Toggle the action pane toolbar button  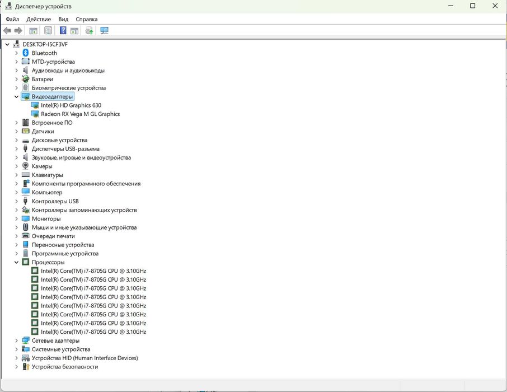click(x=74, y=31)
